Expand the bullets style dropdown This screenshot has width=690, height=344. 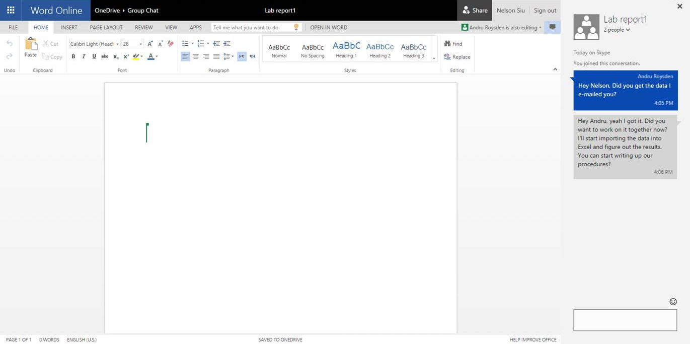[x=192, y=43]
